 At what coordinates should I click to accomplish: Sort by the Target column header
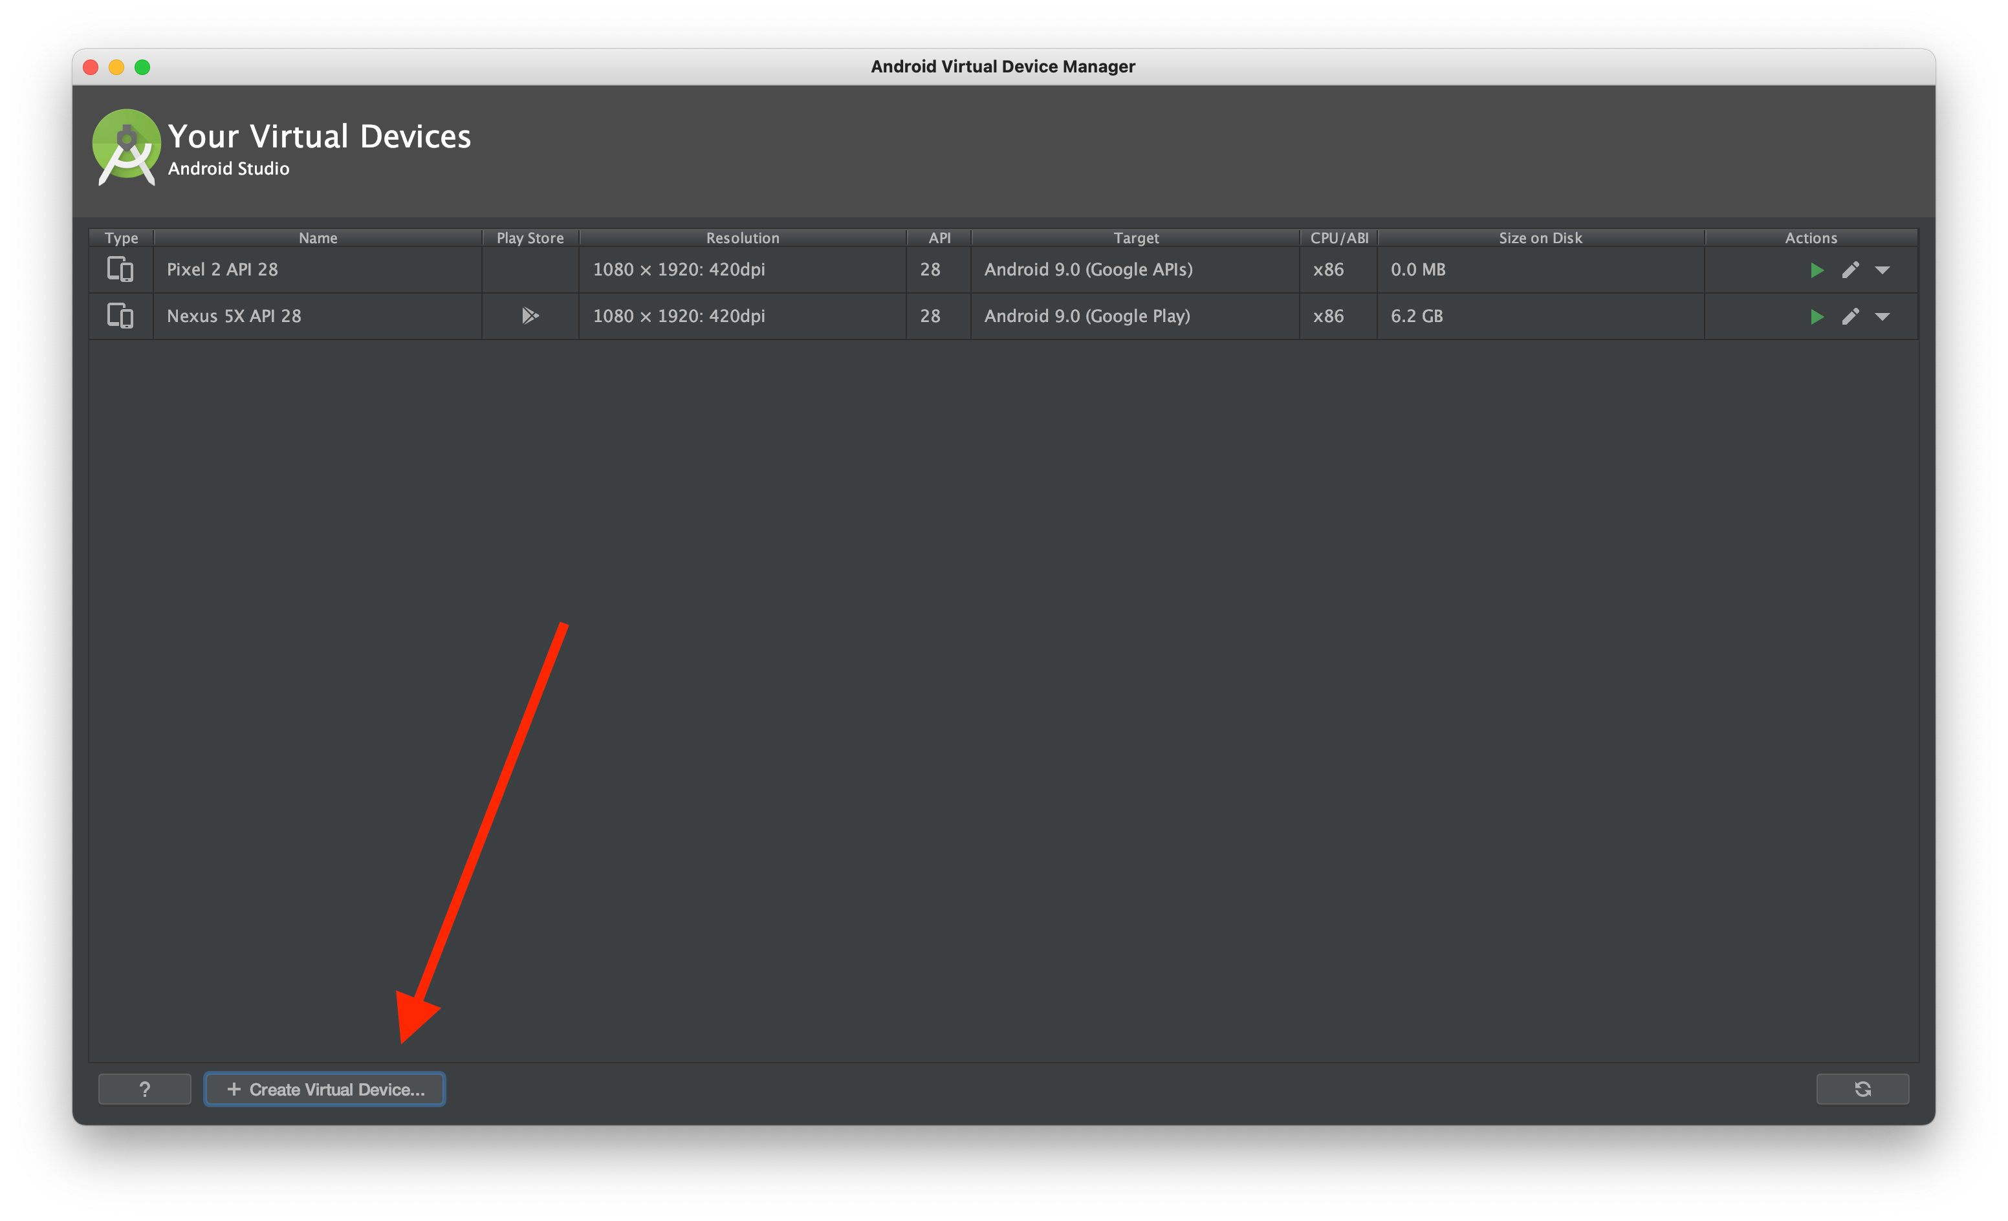[1135, 238]
